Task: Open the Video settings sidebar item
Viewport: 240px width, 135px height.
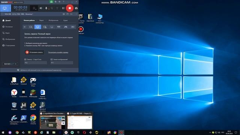Action: [x=6, y=33]
